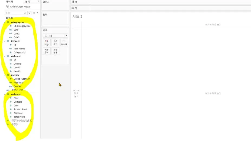The width and height of the screenshot is (251, 141).
Task: Click the 도구 설명 tooltip mark card
Action: 56,51
